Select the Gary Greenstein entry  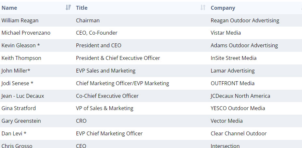pos(21,121)
